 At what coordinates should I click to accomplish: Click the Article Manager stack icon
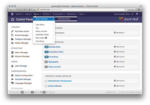pyautogui.click(x=12, y=35)
